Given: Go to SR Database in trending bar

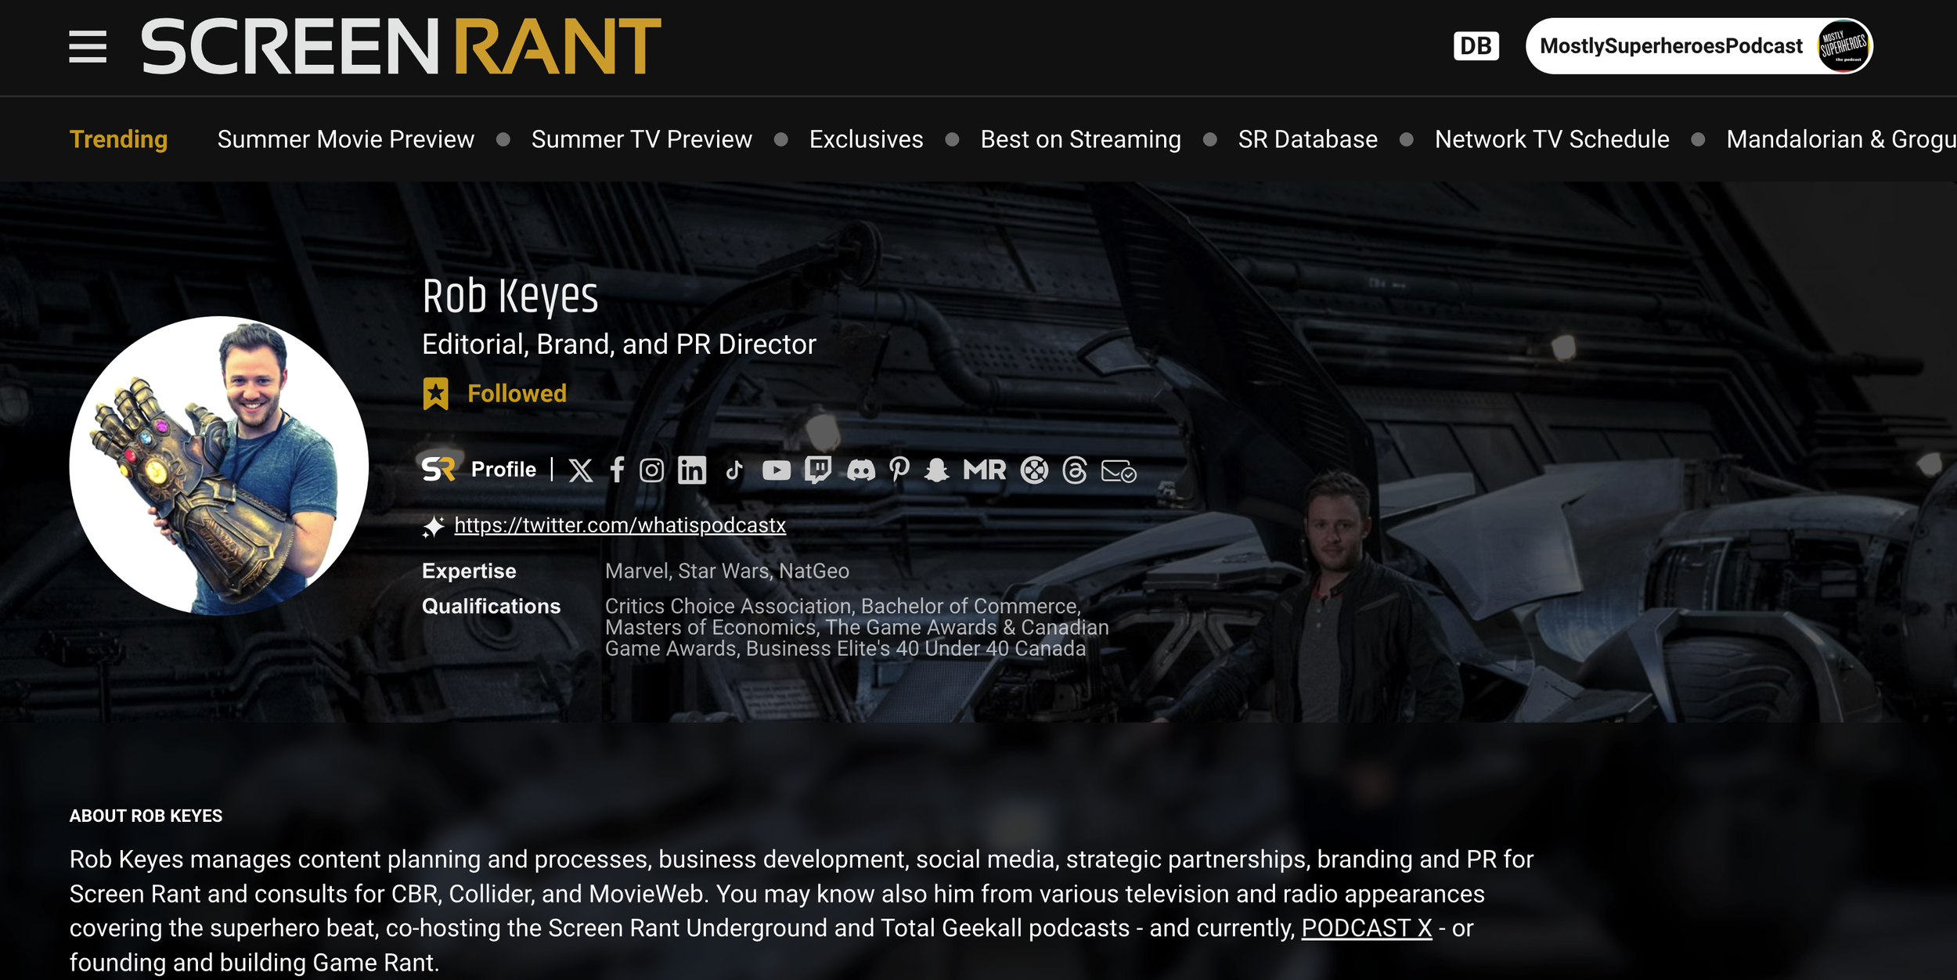Looking at the screenshot, I should (x=1307, y=139).
